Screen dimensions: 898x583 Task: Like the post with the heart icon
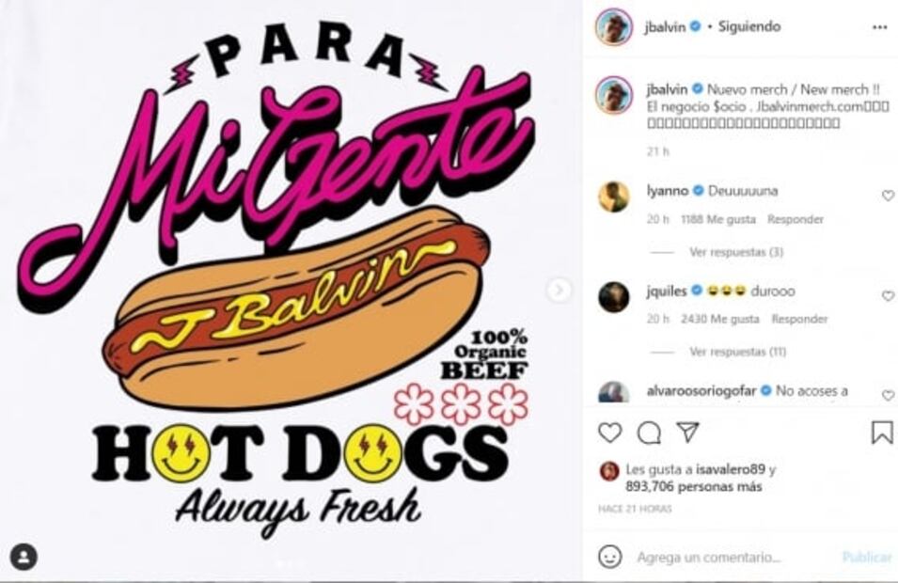point(609,433)
